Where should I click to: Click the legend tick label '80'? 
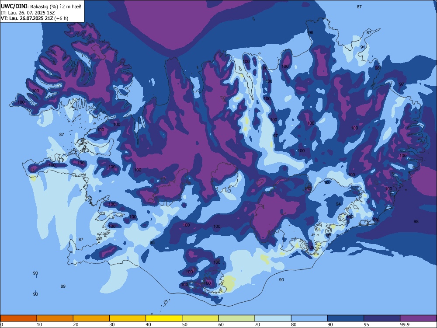pos(294,325)
